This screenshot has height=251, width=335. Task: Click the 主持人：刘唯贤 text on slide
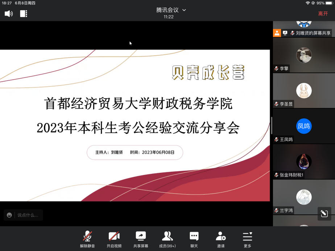point(109,152)
